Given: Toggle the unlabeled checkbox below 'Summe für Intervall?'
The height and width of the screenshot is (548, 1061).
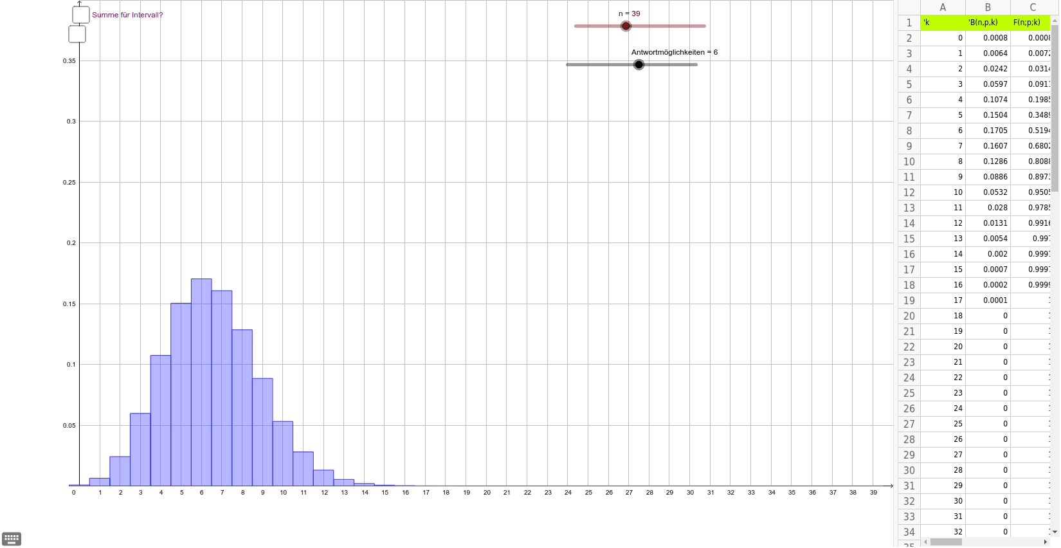Looking at the screenshot, I should pos(77,34).
